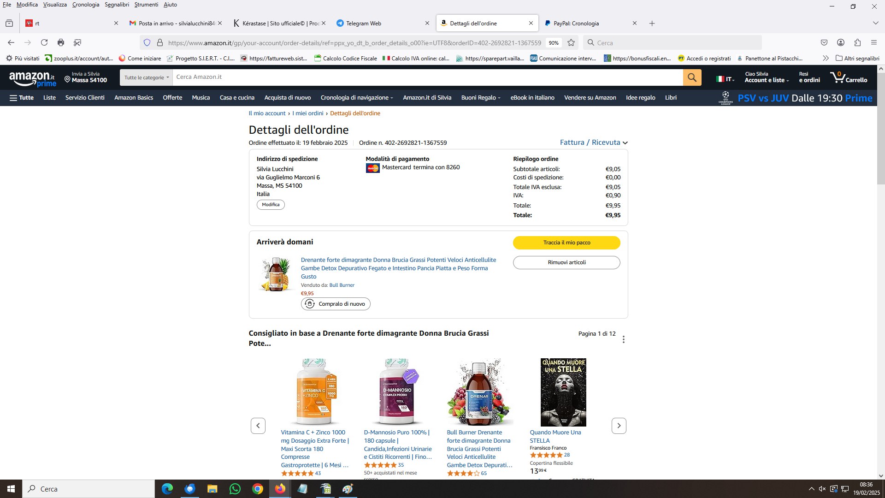Open the Firefox extensions puzzle icon
Viewport: 885px width, 498px height.
click(x=857, y=42)
